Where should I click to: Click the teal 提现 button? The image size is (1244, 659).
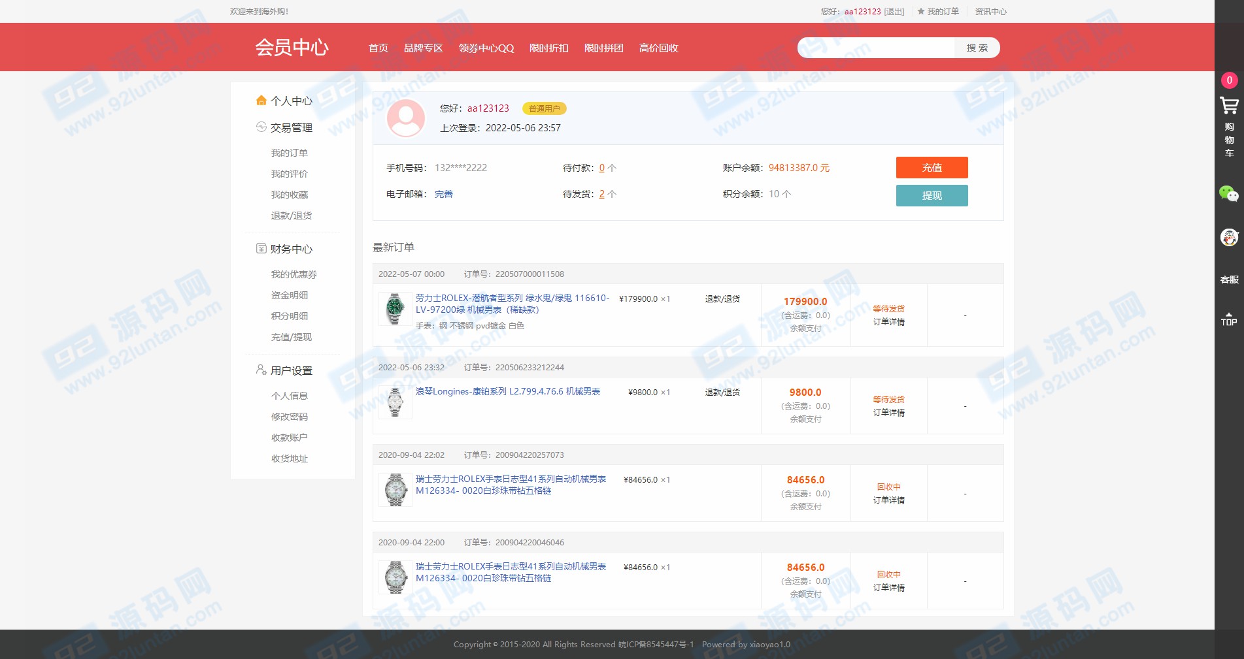pos(932,195)
